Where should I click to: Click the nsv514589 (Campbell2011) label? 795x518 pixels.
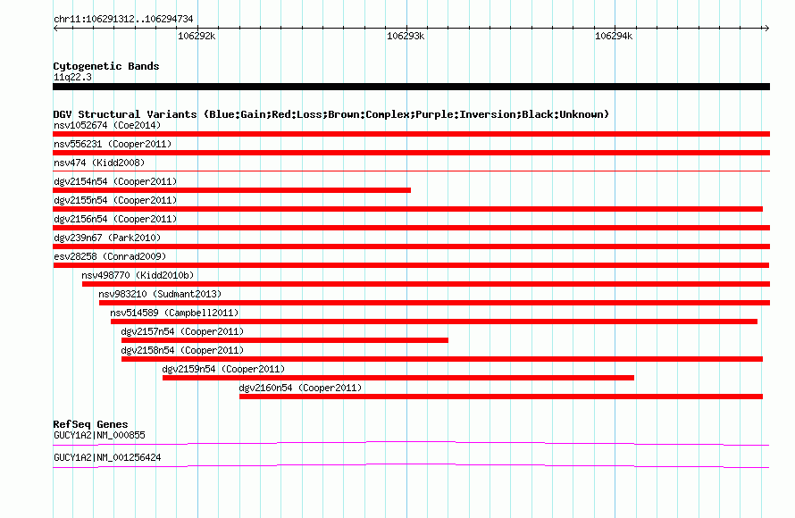pos(174,313)
